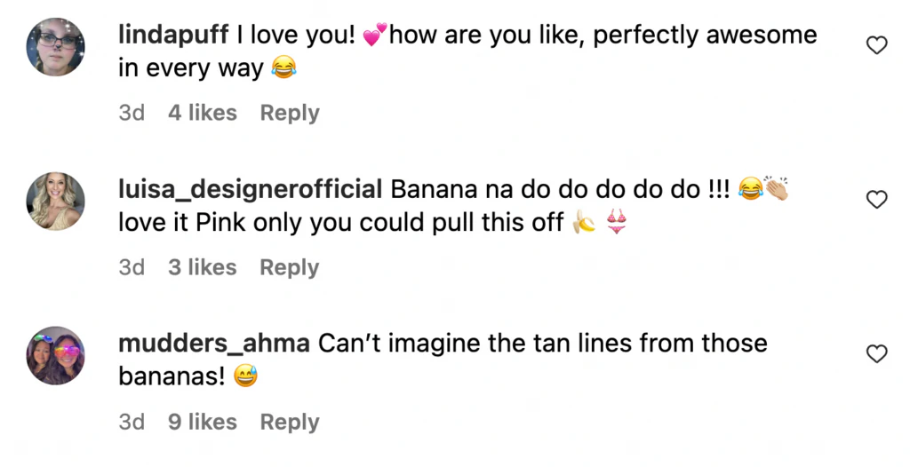This screenshot has height=467, width=910.
Task: Open mudders_ahma's profile avatar
Action: click(x=56, y=355)
